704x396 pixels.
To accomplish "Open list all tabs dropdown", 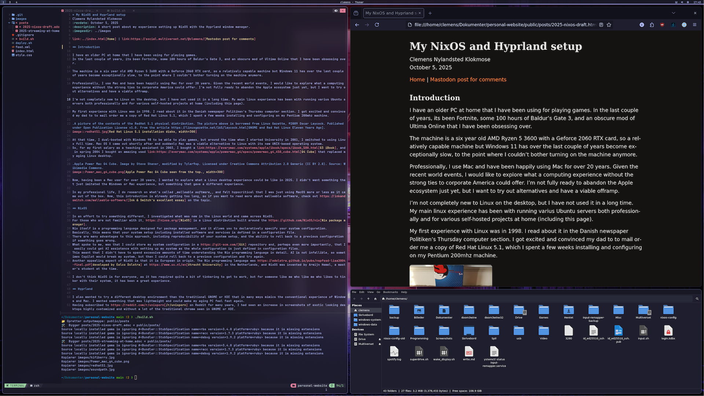I will pyautogui.click(x=673, y=13).
